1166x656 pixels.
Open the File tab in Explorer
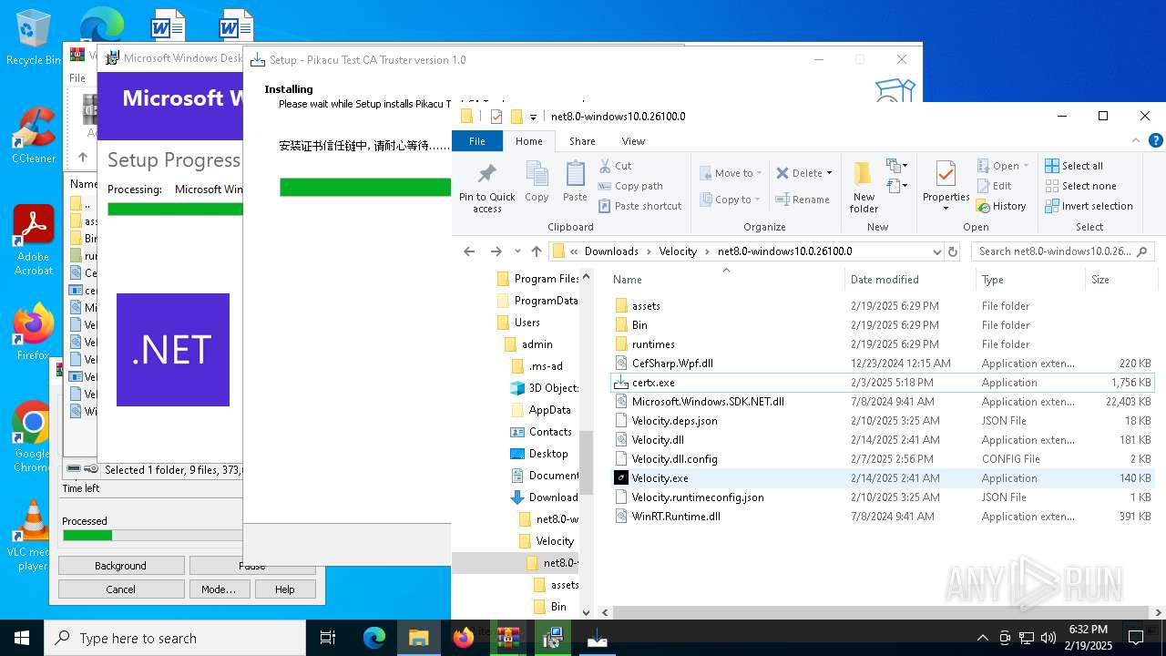[476, 141]
